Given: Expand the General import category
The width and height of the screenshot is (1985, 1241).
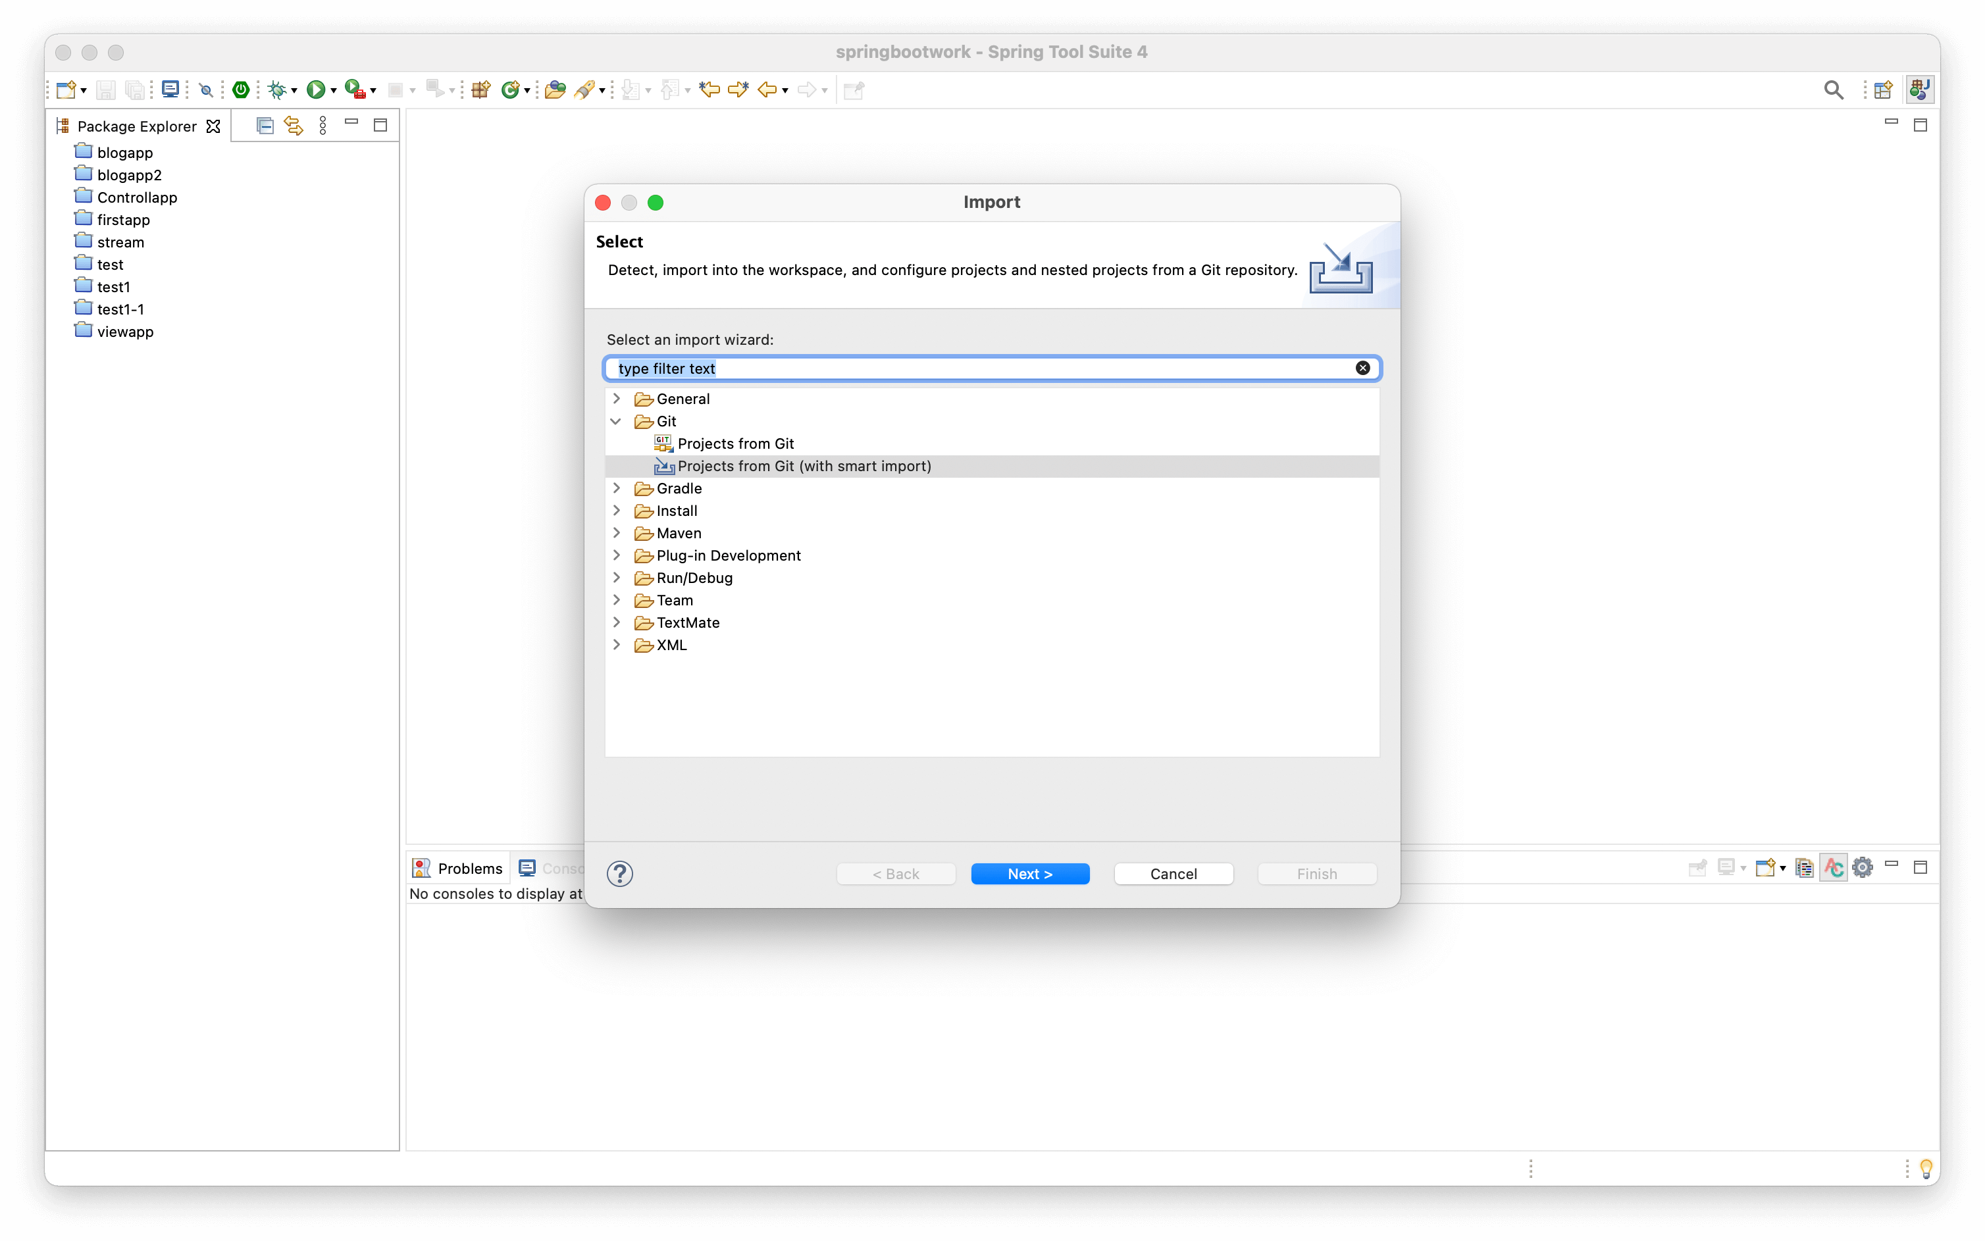Looking at the screenshot, I should point(617,398).
